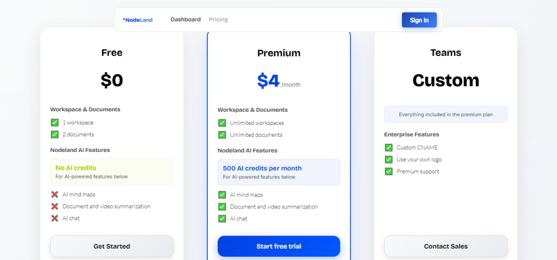Viewport: 557px width, 260px height.
Task: Click red X icon beside AI chat
Action: [54, 218]
